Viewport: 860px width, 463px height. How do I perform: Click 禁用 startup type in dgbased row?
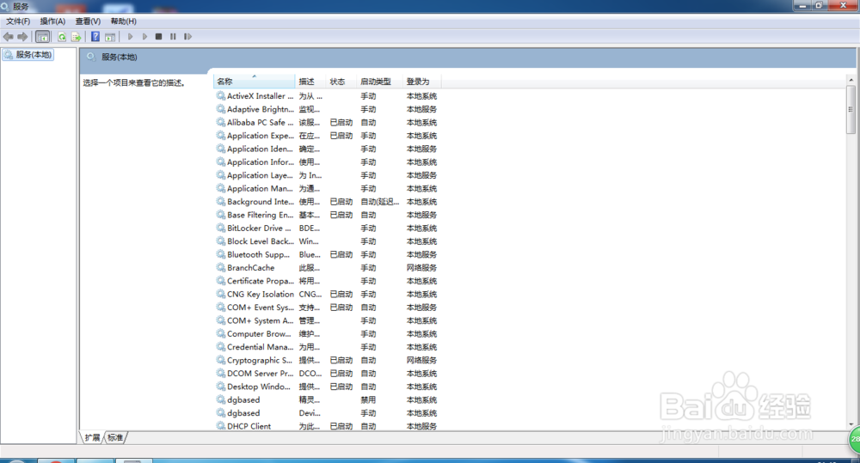(368, 399)
